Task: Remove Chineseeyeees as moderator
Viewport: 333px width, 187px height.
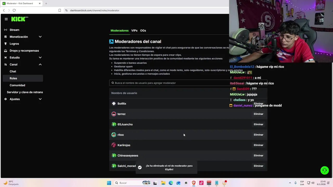Action: click(x=258, y=155)
